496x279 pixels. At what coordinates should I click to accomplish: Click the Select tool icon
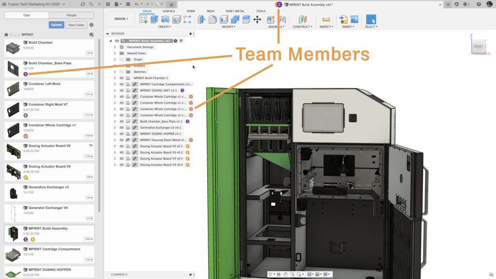[x=371, y=19]
